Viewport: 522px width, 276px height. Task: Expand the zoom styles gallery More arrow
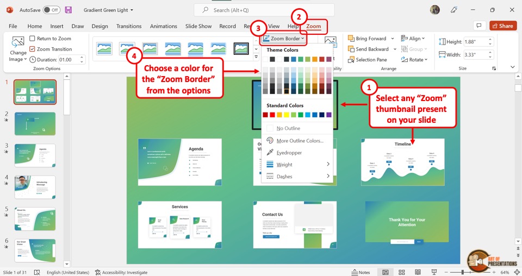[x=256, y=57]
